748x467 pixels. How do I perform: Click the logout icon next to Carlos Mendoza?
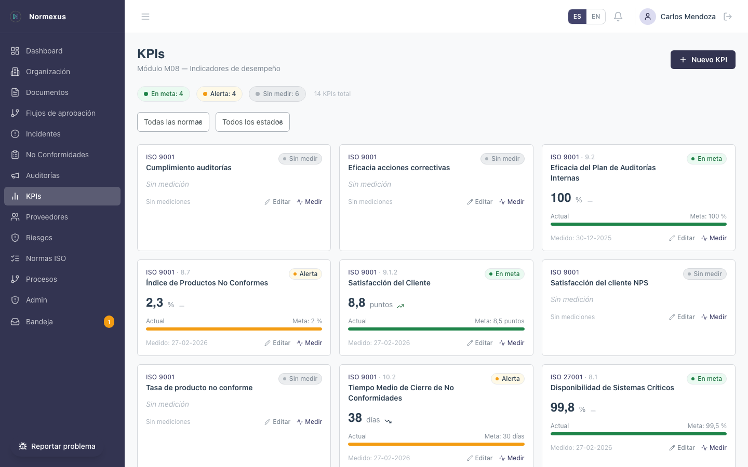point(728,16)
